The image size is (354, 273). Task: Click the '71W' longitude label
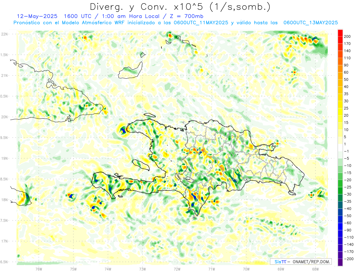(x=212, y=269)
